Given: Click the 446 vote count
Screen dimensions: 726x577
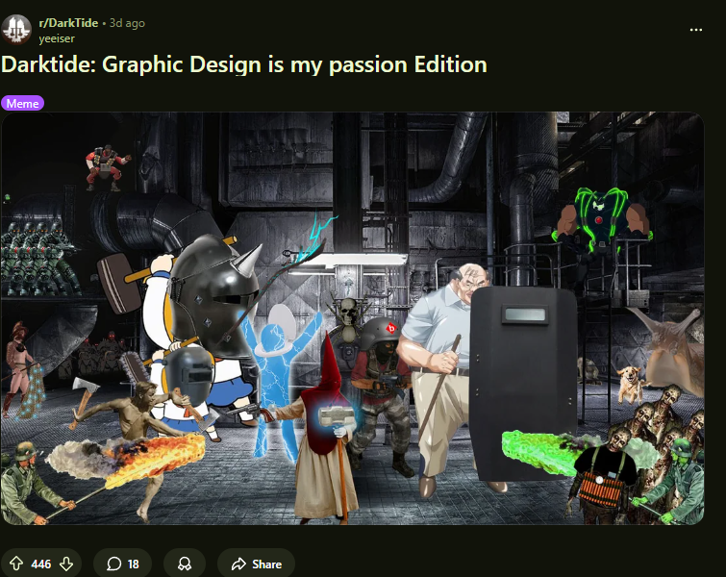Looking at the screenshot, I should point(41,564).
